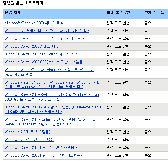
Task: Select Windows 7(32비트 시스템용) link
Action: point(27,132)
